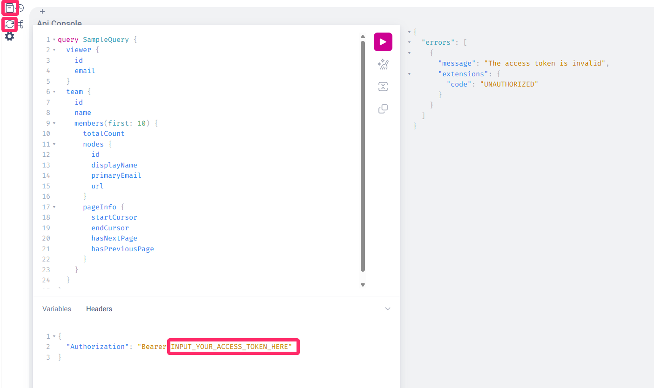Copy the query with the copy icon
The width and height of the screenshot is (654, 388).
point(383,109)
